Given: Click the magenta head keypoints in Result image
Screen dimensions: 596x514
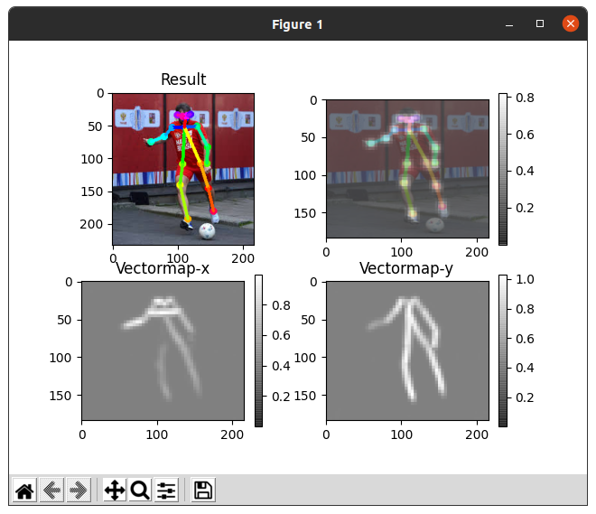Looking at the screenshot, I should click(184, 115).
